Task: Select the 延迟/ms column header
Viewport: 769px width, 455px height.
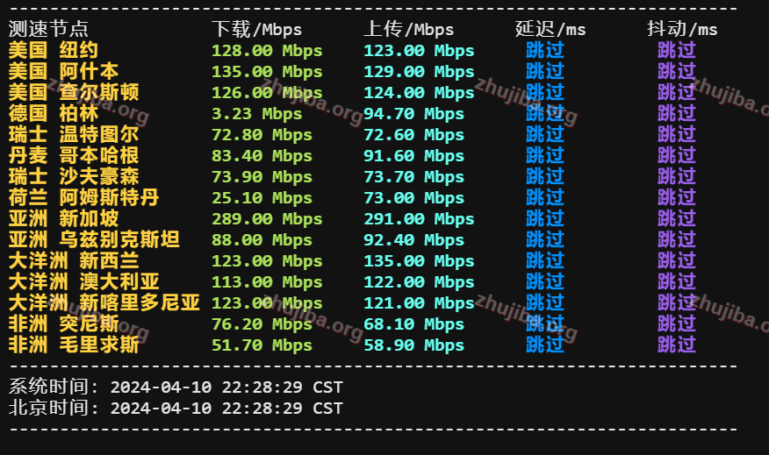Action: point(550,30)
